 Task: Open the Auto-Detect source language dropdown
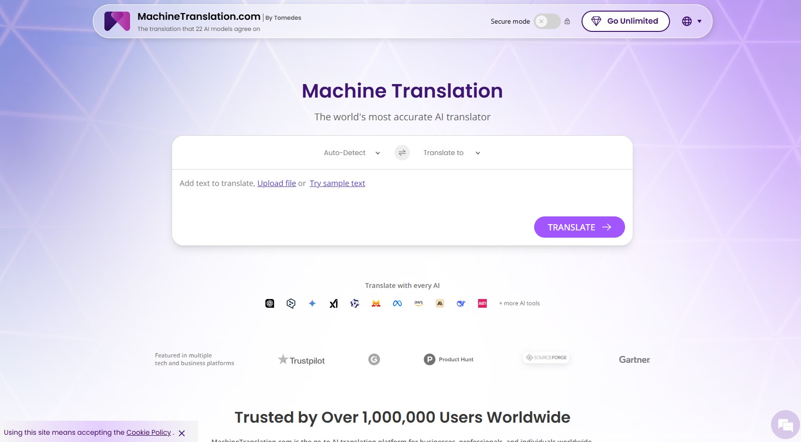click(x=352, y=153)
